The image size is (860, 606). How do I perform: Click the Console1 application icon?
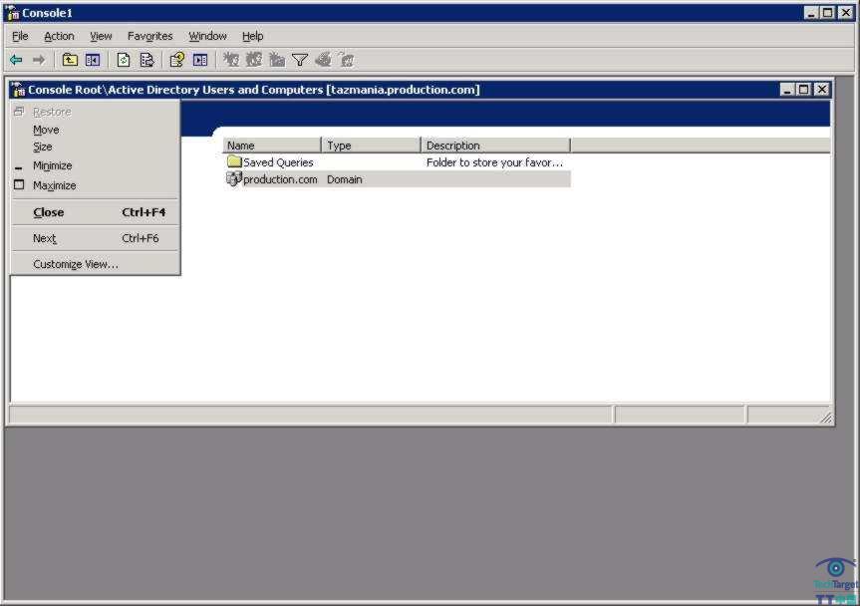pyautogui.click(x=9, y=12)
